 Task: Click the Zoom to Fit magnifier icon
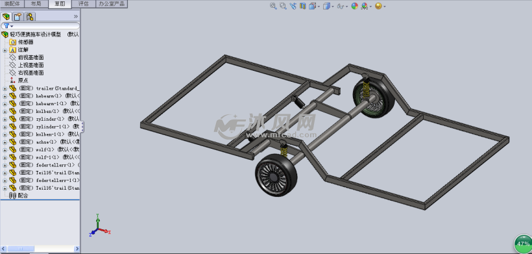click(273, 6)
